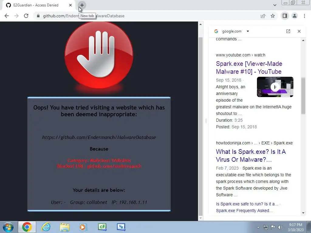Click the red stop hand image
Viewport: 311px width, 233px height.
click(x=99, y=55)
